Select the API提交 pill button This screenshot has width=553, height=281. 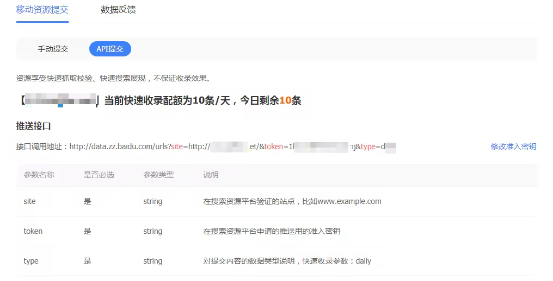tap(110, 49)
